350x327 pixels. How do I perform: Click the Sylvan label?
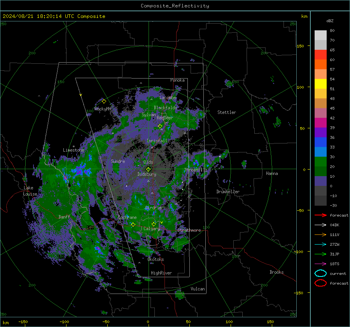pyautogui.click(x=149, y=115)
